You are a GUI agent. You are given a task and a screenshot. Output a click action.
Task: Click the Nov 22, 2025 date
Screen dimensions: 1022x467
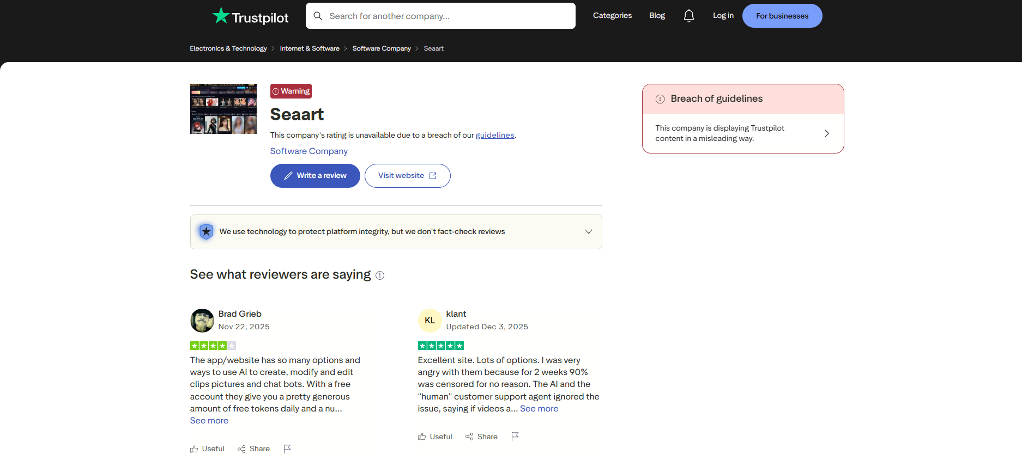click(244, 327)
